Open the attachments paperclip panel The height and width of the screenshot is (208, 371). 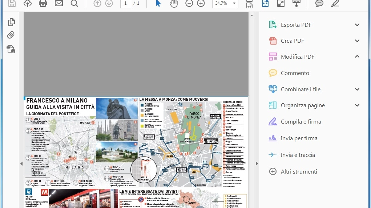(11, 35)
